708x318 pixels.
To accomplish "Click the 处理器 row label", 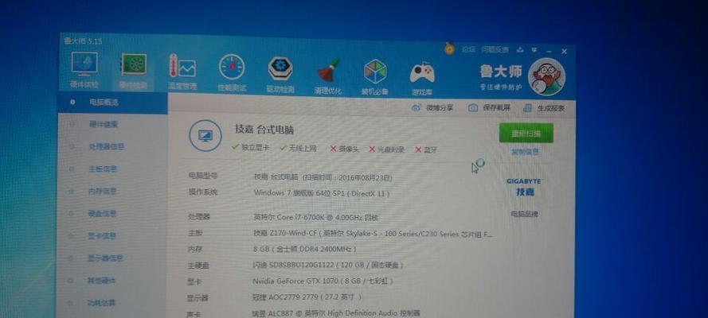I will [199, 217].
